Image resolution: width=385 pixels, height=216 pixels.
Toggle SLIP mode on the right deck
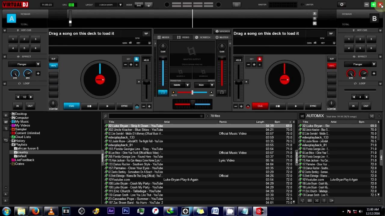click(x=331, y=59)
